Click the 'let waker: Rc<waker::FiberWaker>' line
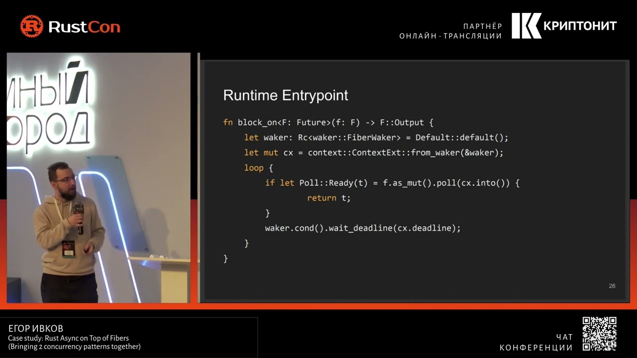 376,138
